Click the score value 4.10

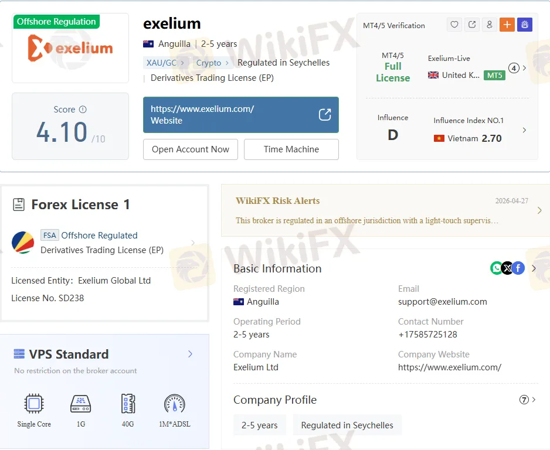coord(62,132)
